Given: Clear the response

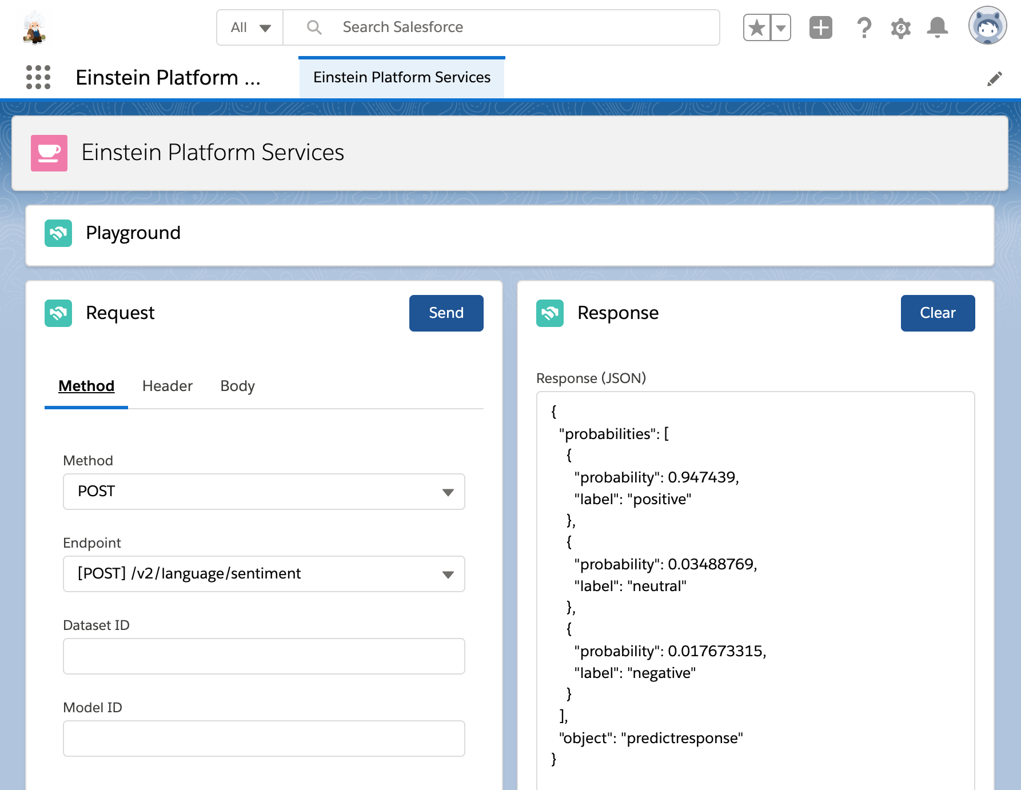Looking at the screenshot, I should point(938,313).
